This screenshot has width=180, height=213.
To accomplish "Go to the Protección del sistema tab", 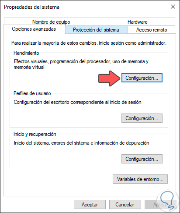I will [x=96, y=30].
